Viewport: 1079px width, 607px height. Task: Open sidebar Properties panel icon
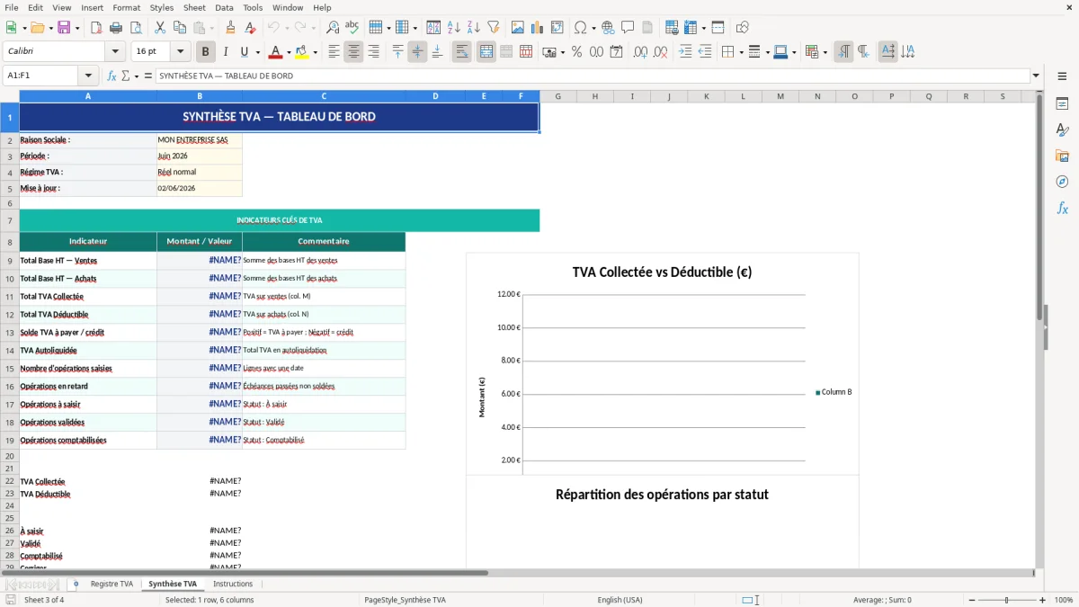point(1062,104)
